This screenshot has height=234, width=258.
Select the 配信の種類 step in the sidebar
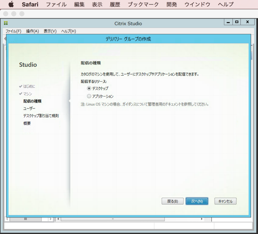(32, 101)
